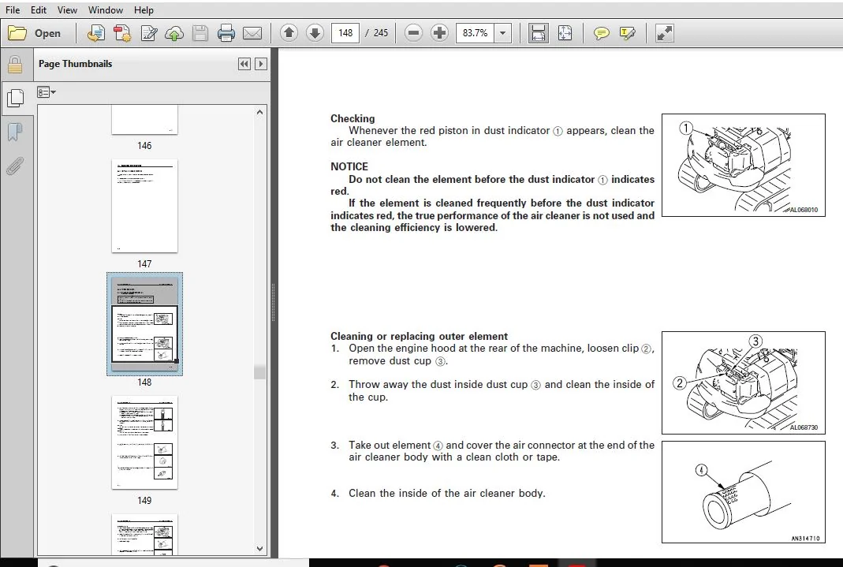The width and height of the screenshot is (843, 567).
Task: Open the Window menu
Action: pyautogui.click(x=106, y=9)
